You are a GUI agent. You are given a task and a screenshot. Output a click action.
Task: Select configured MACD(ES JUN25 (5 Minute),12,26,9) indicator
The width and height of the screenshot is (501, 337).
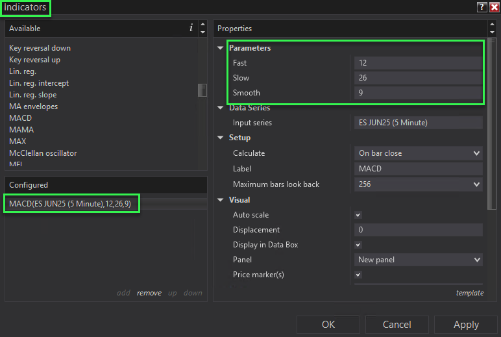[106, 204]
